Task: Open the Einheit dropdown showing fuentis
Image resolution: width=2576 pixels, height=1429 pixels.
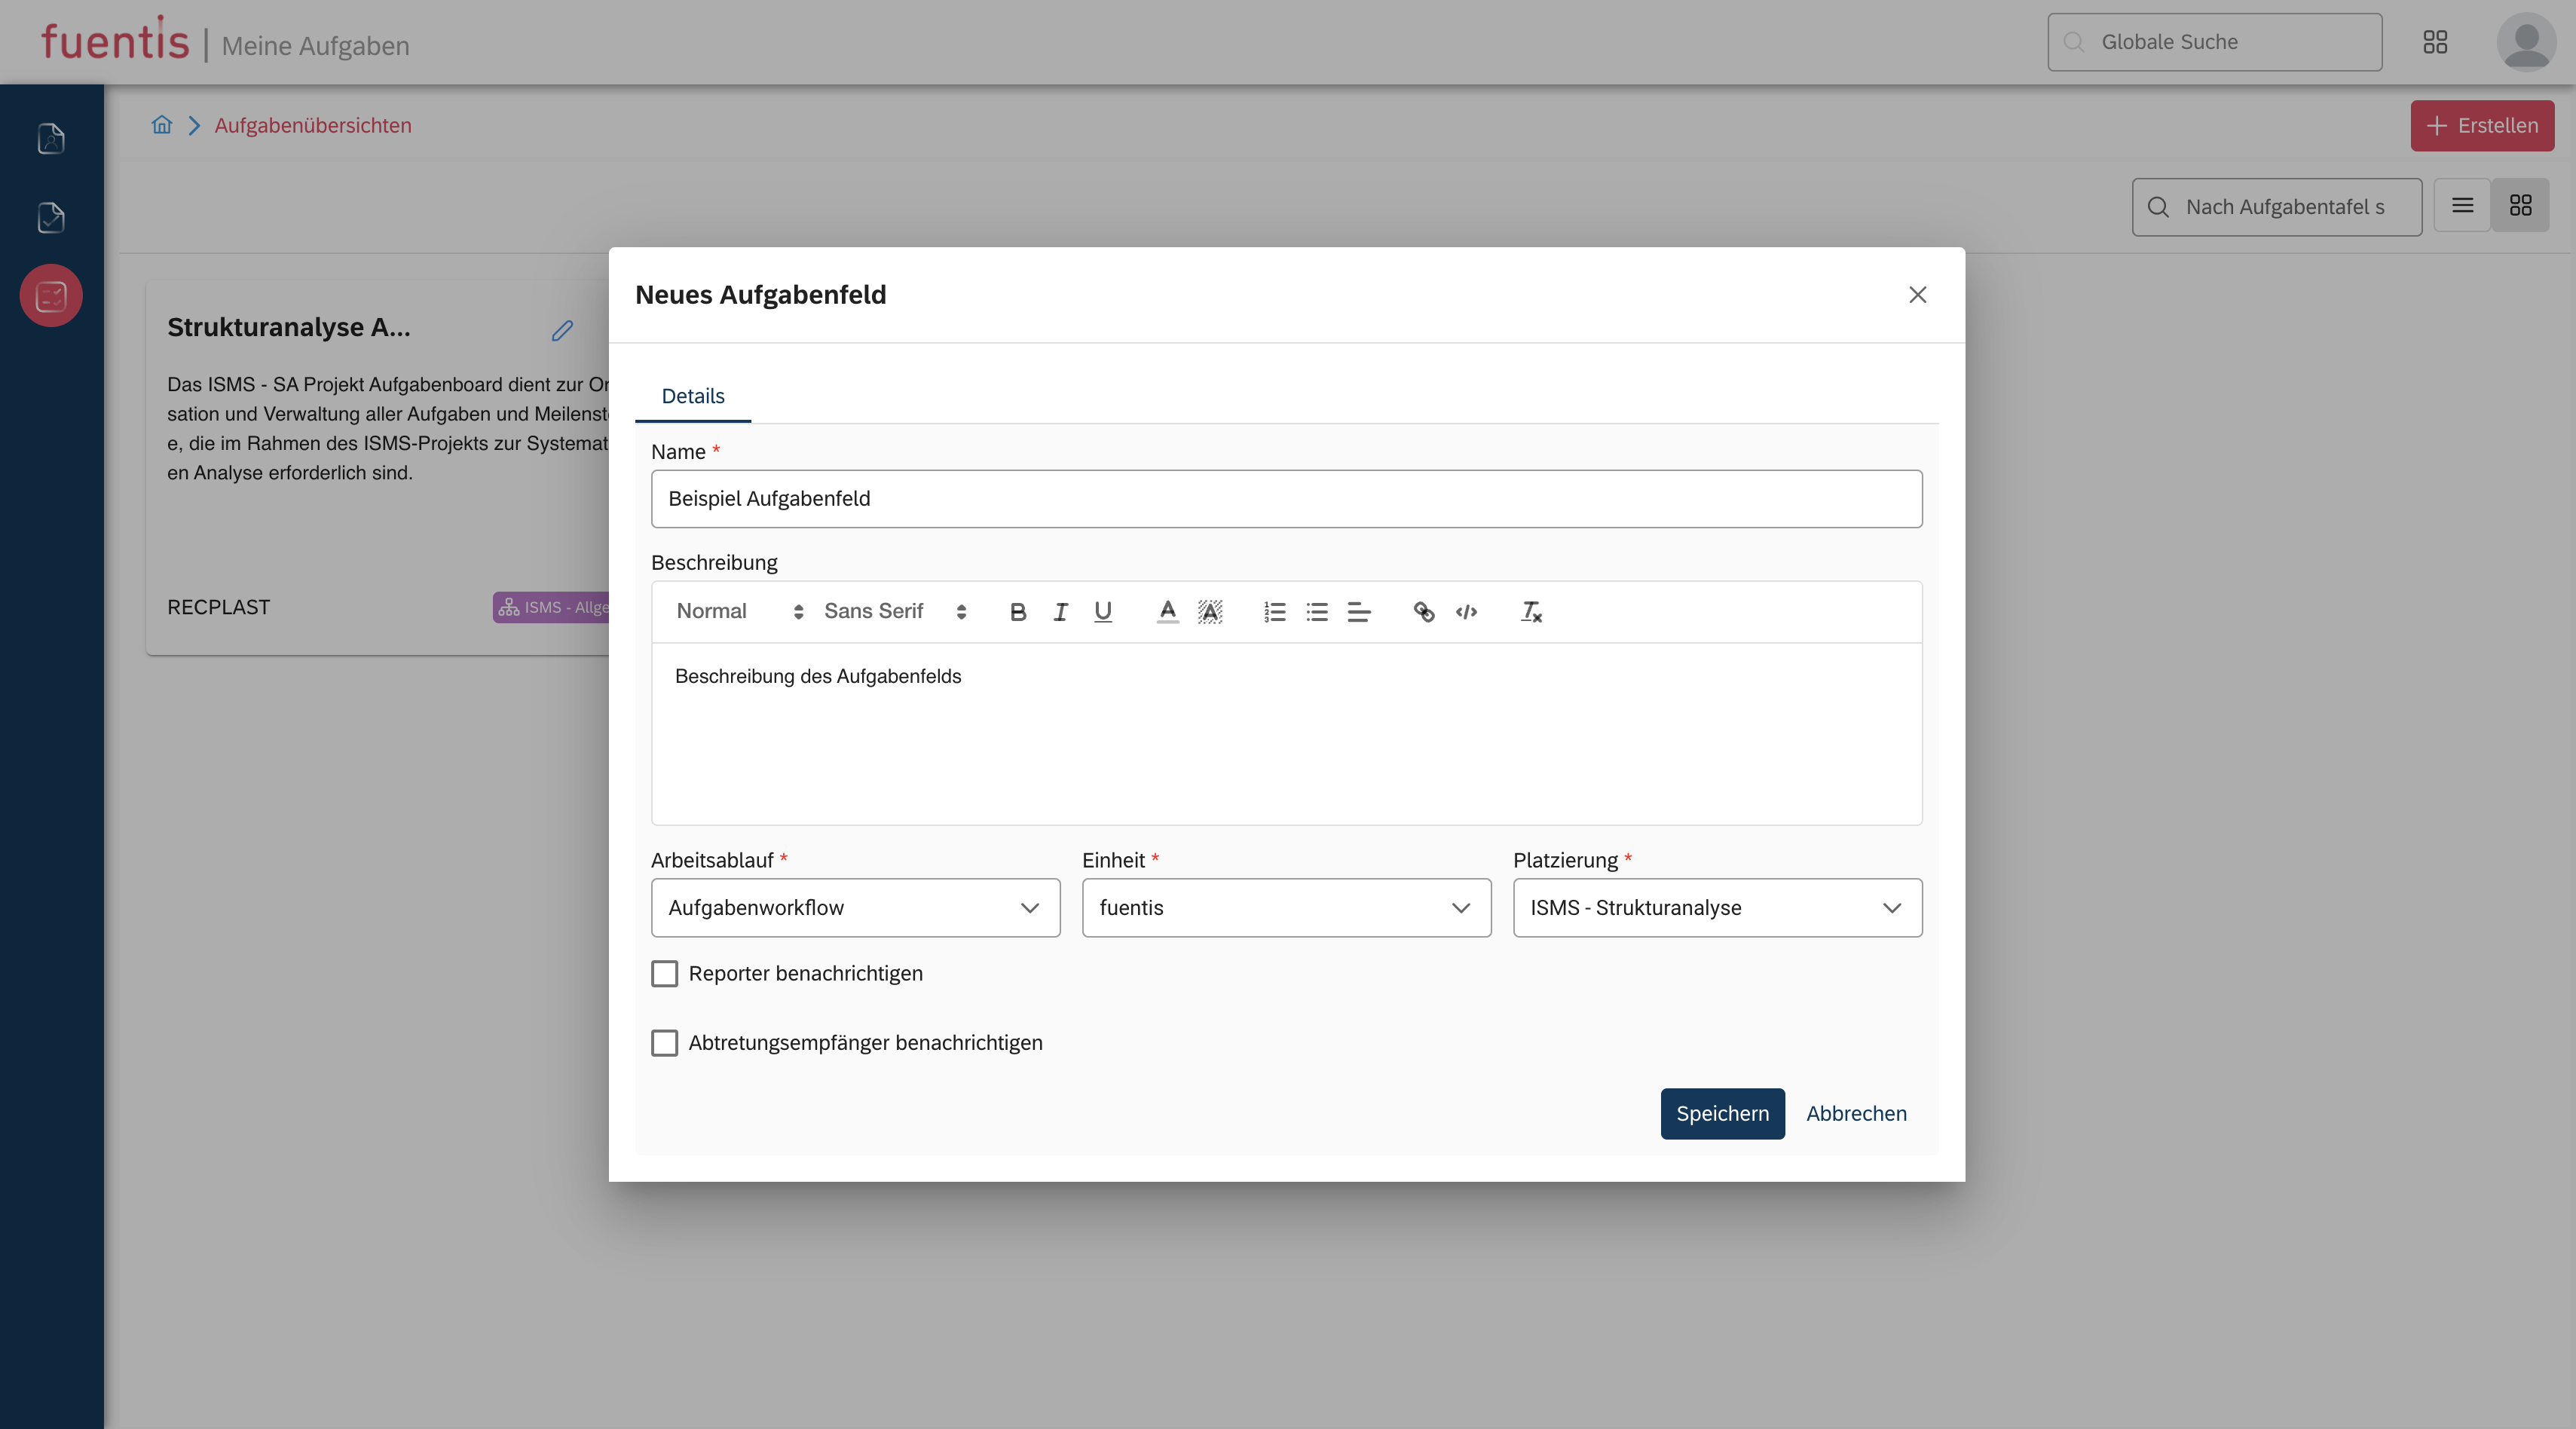Action: pos(1286,908)
